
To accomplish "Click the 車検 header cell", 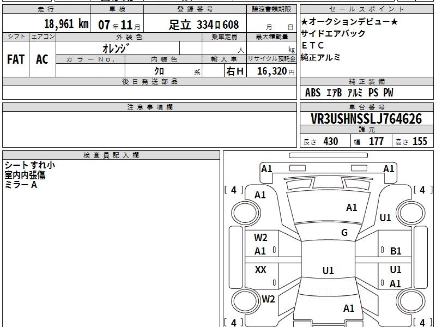I will click(116, 9).
